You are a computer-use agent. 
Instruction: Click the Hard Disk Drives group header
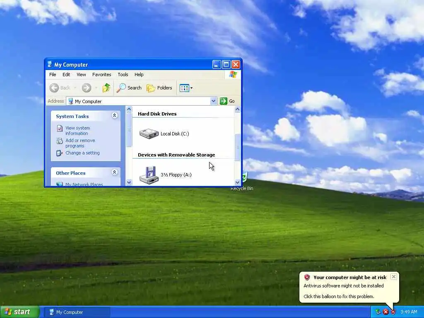[157, 114]
